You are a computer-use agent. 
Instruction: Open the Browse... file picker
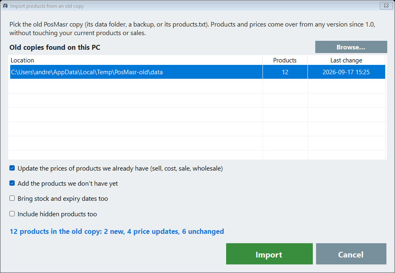coord(351,47)
